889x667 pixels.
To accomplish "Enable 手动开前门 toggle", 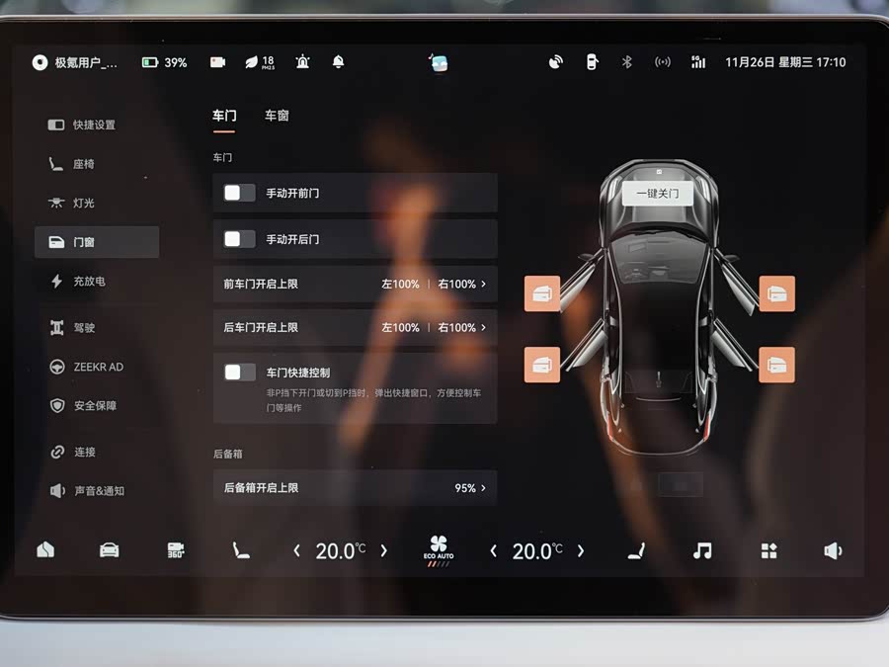I will (239, 193).
